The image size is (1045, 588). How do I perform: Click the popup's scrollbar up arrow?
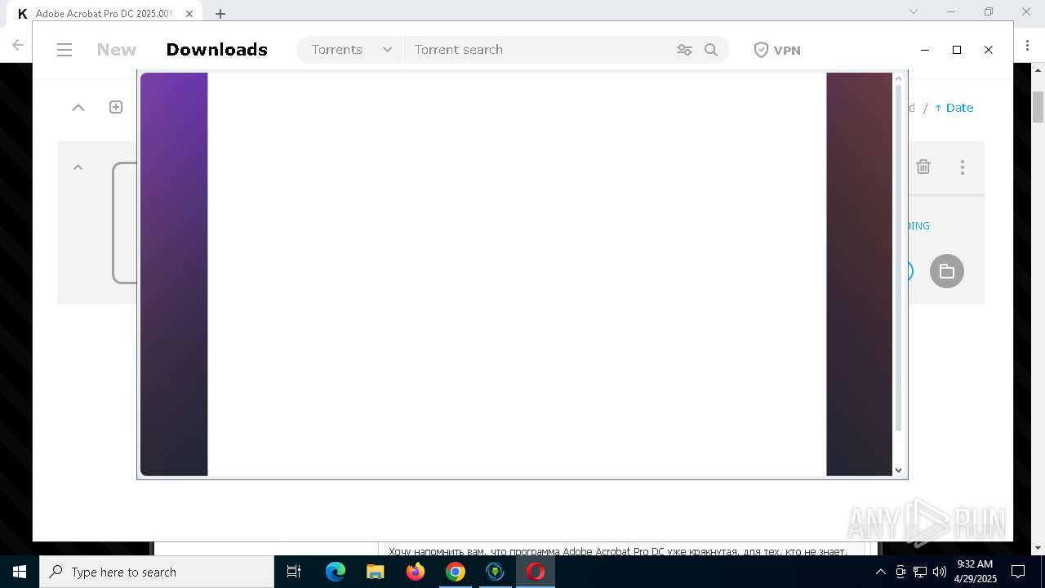[x=899, y=79]
